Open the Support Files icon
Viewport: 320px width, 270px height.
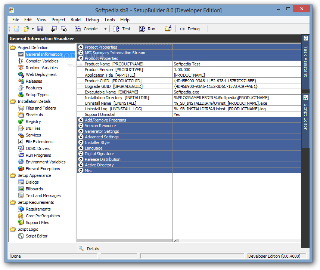(x=21, y=223)
